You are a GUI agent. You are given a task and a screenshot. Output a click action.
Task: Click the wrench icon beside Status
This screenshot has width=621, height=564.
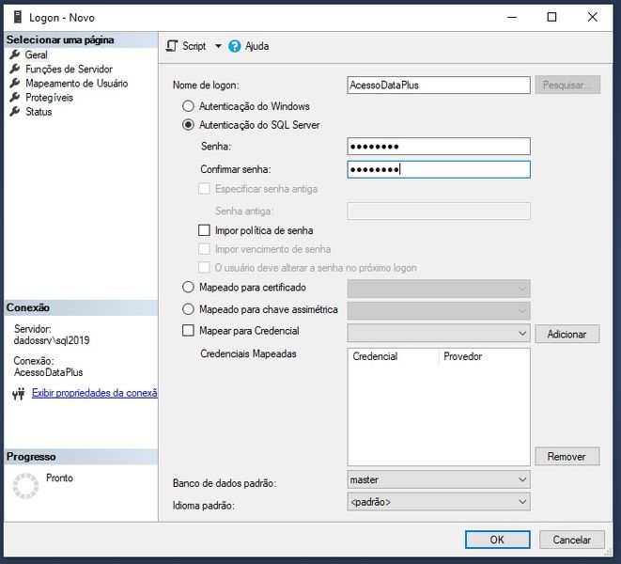(15, 111)
